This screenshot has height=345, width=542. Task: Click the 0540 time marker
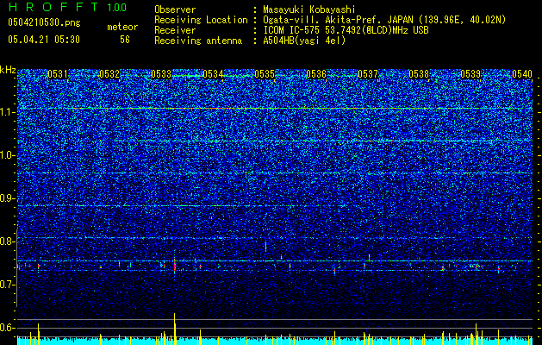click(522, 74)
